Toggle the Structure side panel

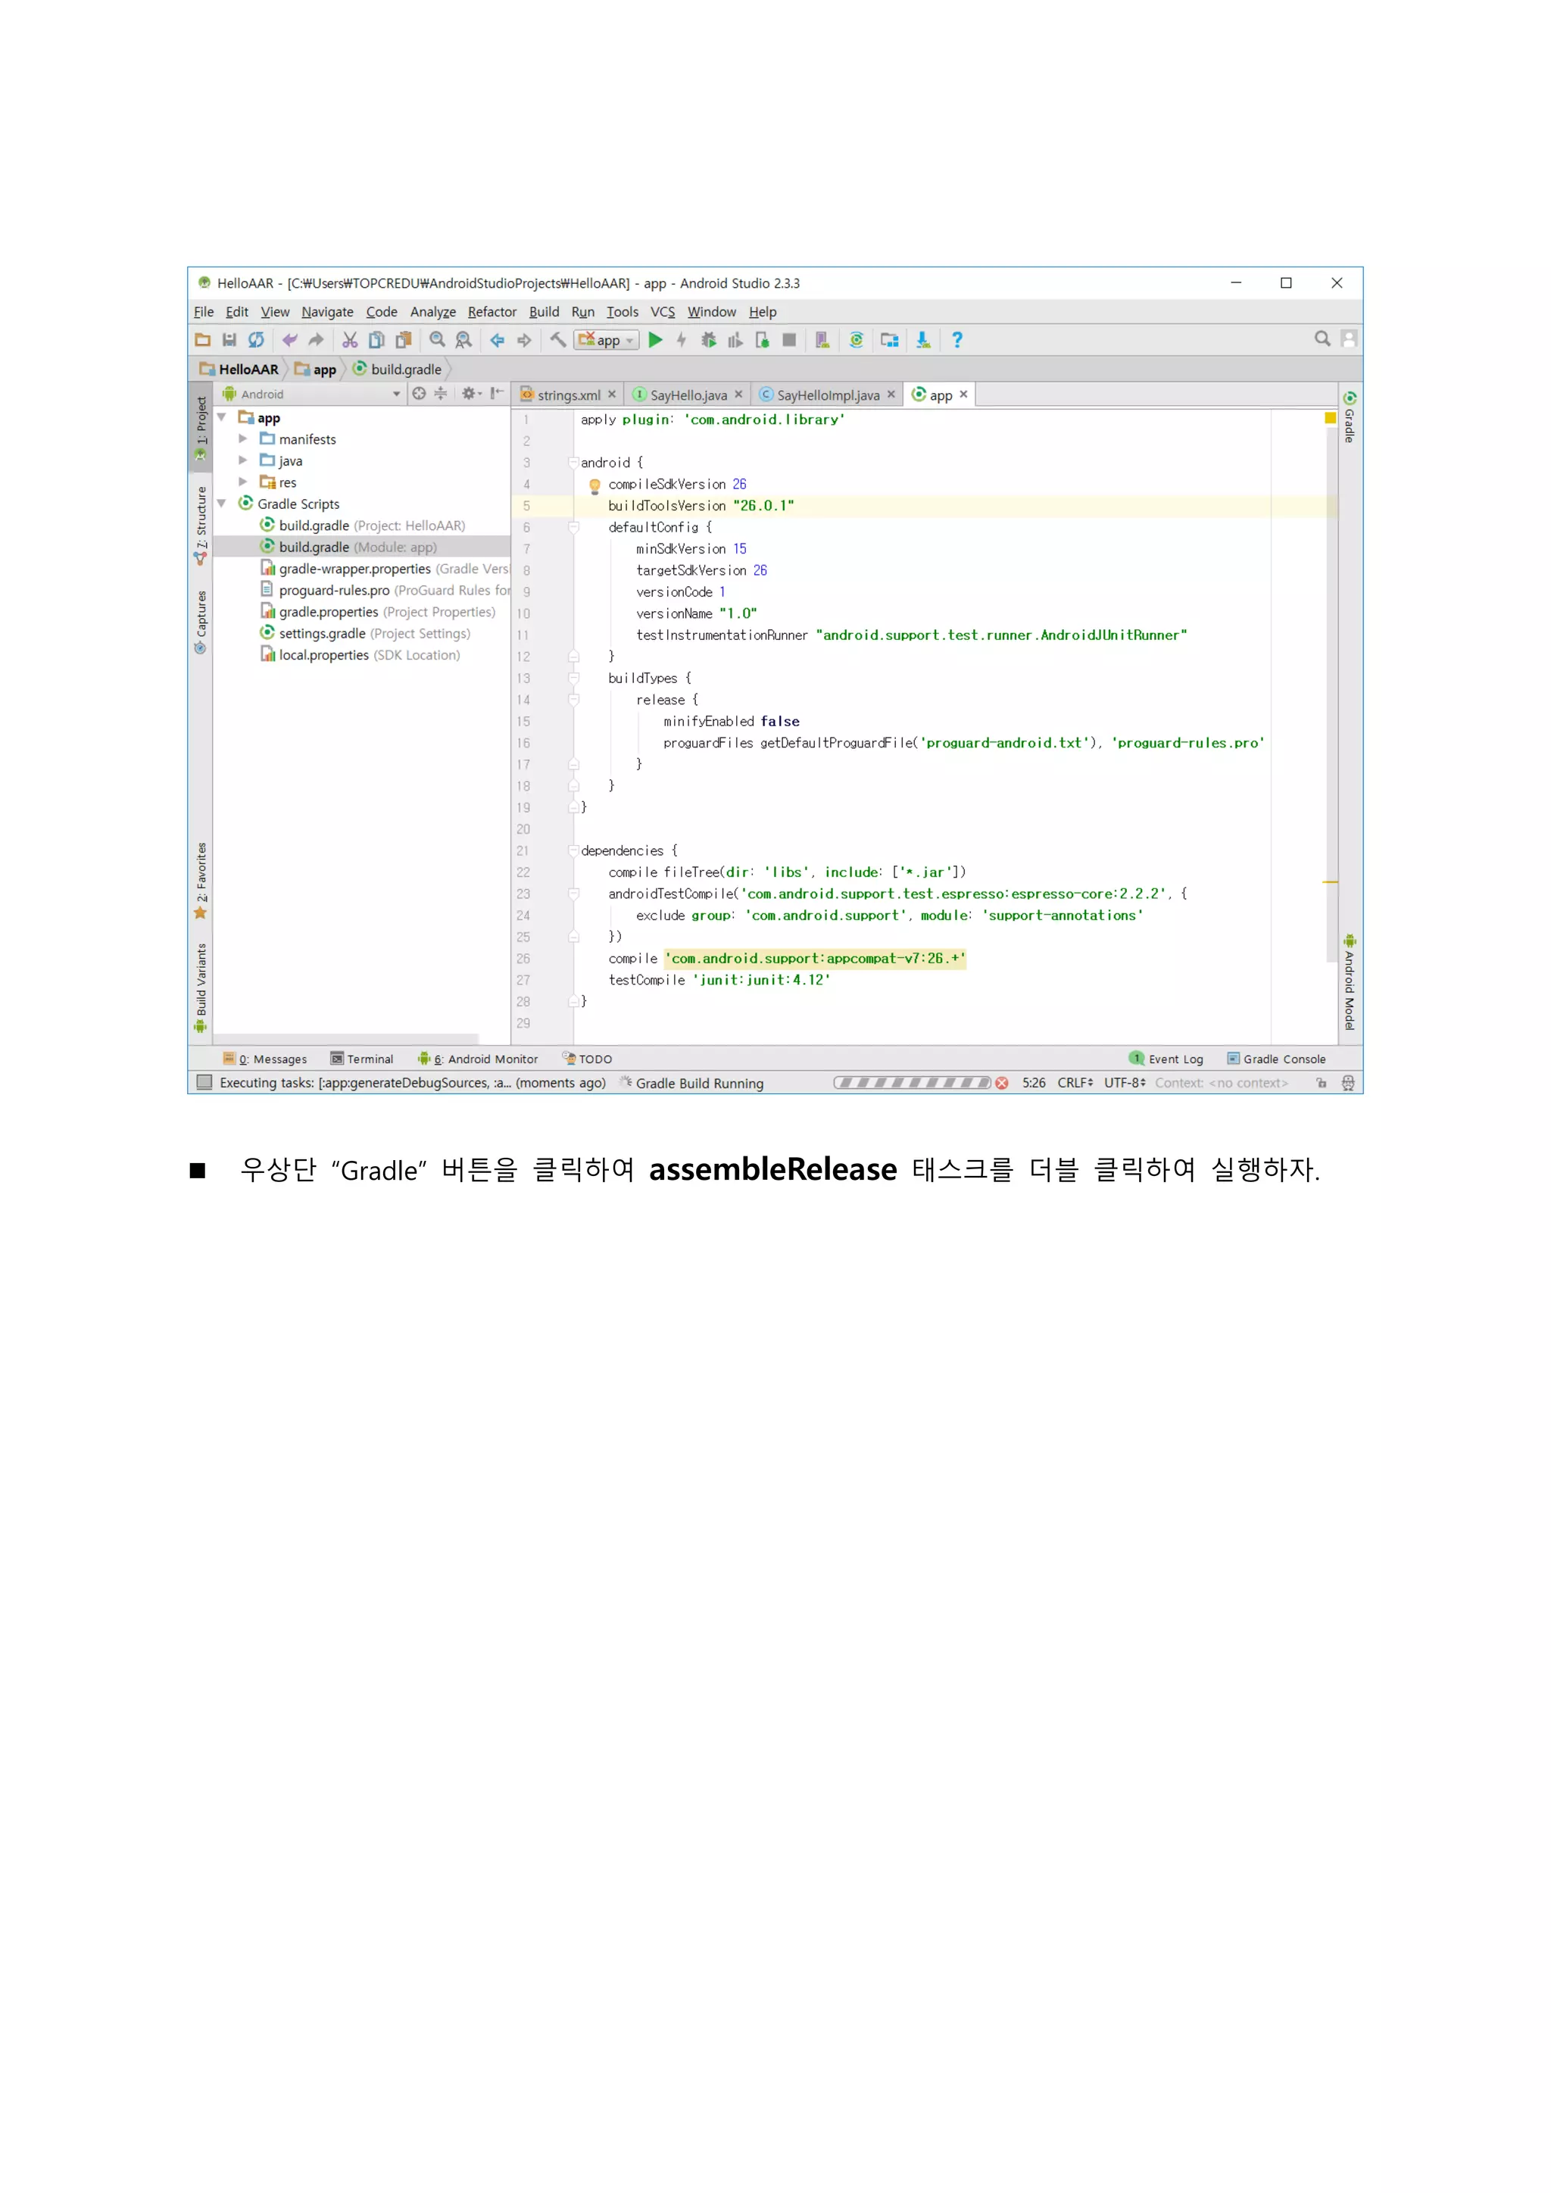pos(201,526)
